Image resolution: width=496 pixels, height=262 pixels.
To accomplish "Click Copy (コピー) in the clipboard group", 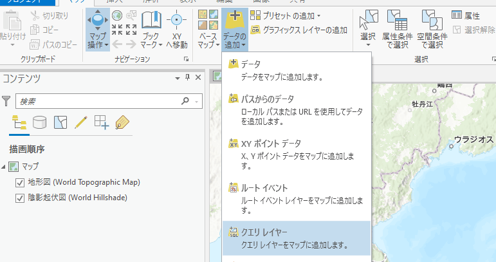I will pyautogui.click(x=44, y=30).
